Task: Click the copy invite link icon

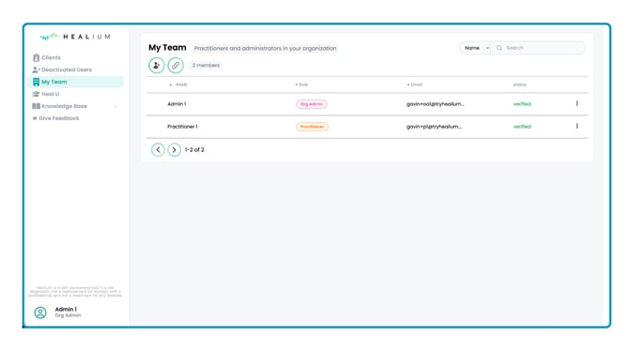Action: (176, 66)
